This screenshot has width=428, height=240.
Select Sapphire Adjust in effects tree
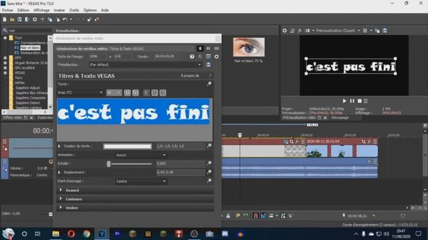click(x=27, y=87)
